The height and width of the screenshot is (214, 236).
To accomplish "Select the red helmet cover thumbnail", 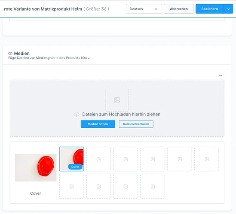I will point(72,159).
